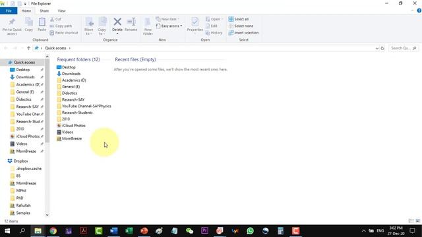This screenshot has height=237, width=422.
Task: Open the New item dropdown
Action: 167,19
